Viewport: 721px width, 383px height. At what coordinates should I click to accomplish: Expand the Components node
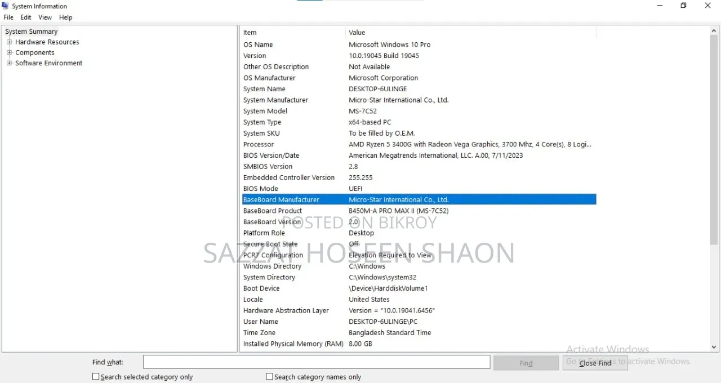click(9, 52)
